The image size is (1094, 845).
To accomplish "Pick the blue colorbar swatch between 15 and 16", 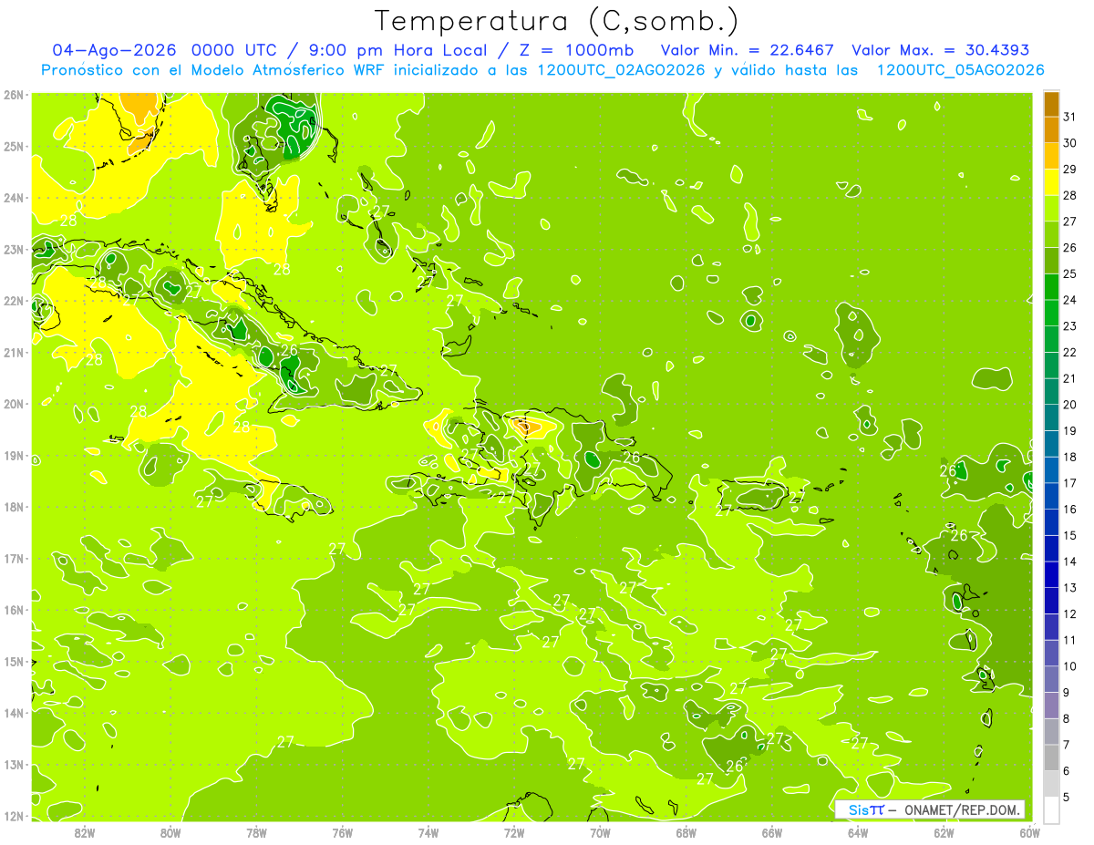I will pyautogui.click(x=1051, y=522).
